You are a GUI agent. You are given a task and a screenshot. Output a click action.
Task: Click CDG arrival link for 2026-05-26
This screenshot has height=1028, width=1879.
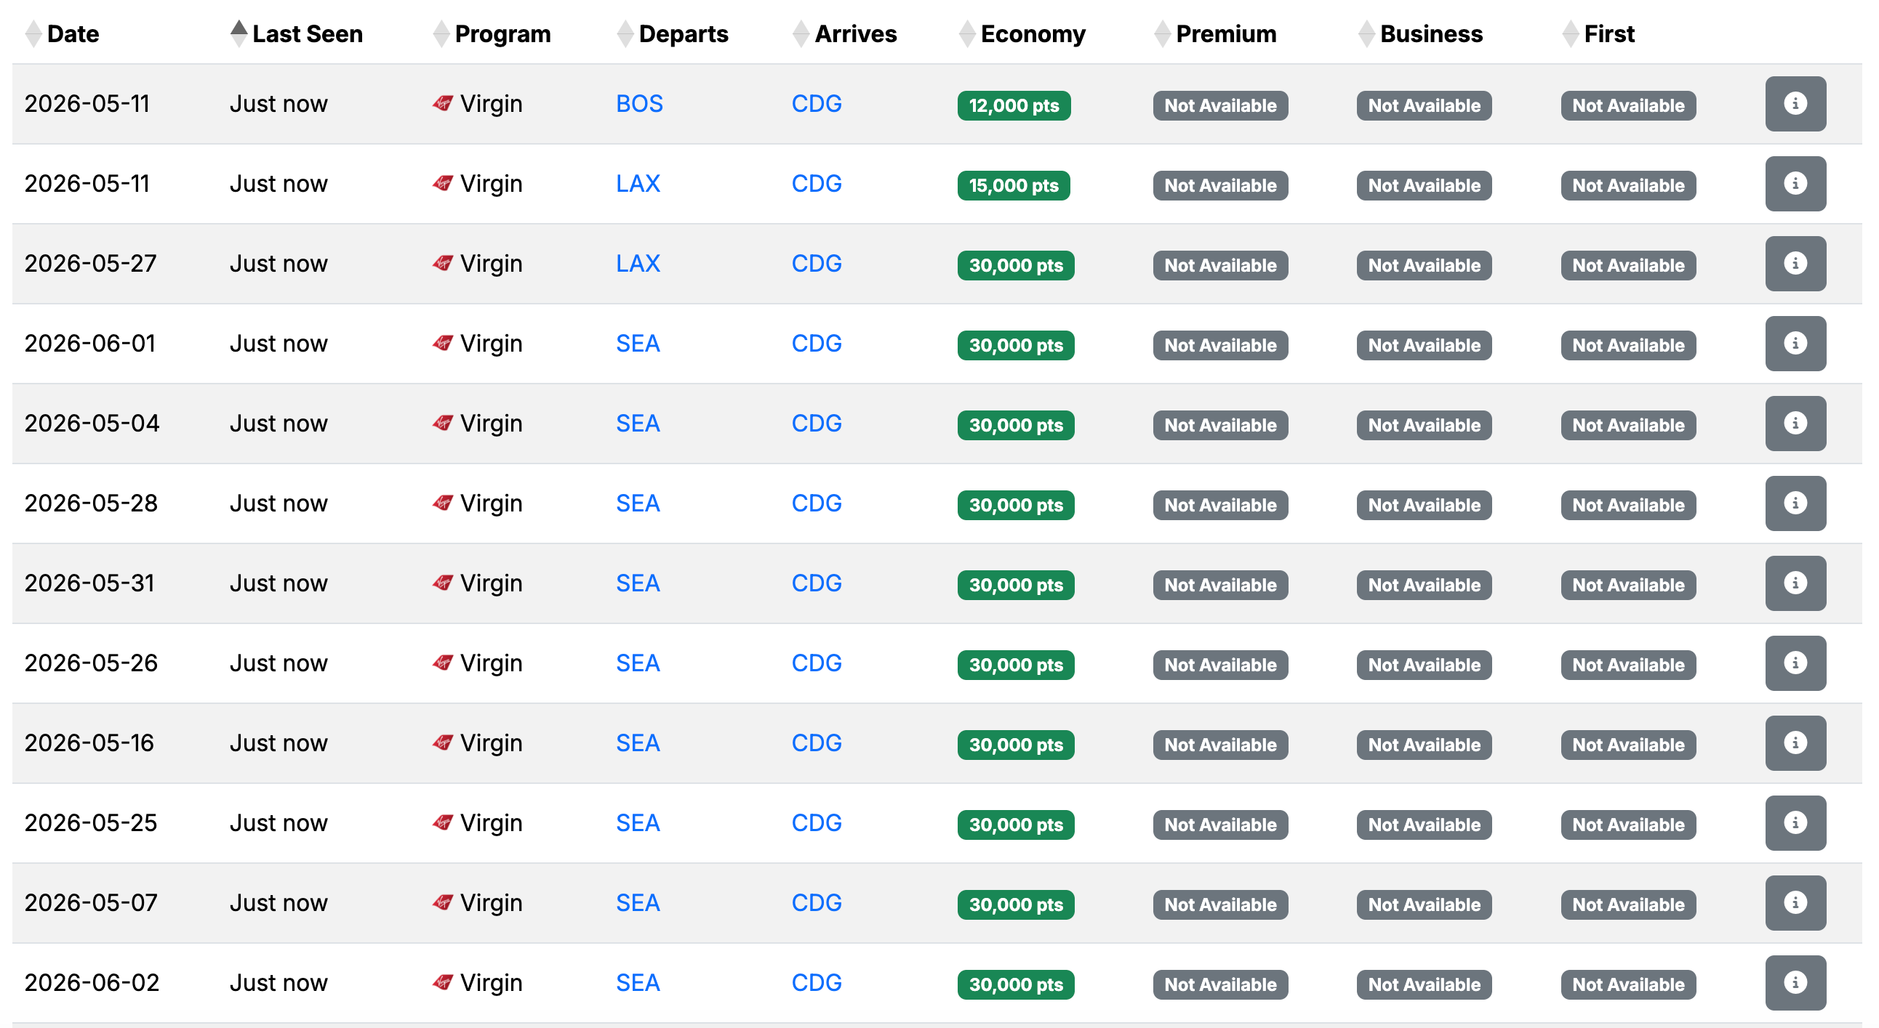pyautogui.click(x=816, y=663)
